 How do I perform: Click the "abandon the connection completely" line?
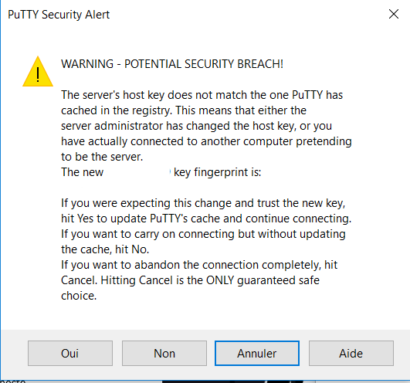[x=199, y=265]
